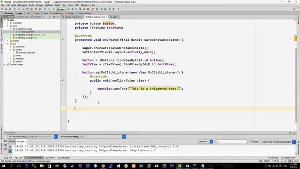Open the app run configuration dropdown
This screenshot has width=300, height=169.
pyautogui.click(x=61, y=9)
